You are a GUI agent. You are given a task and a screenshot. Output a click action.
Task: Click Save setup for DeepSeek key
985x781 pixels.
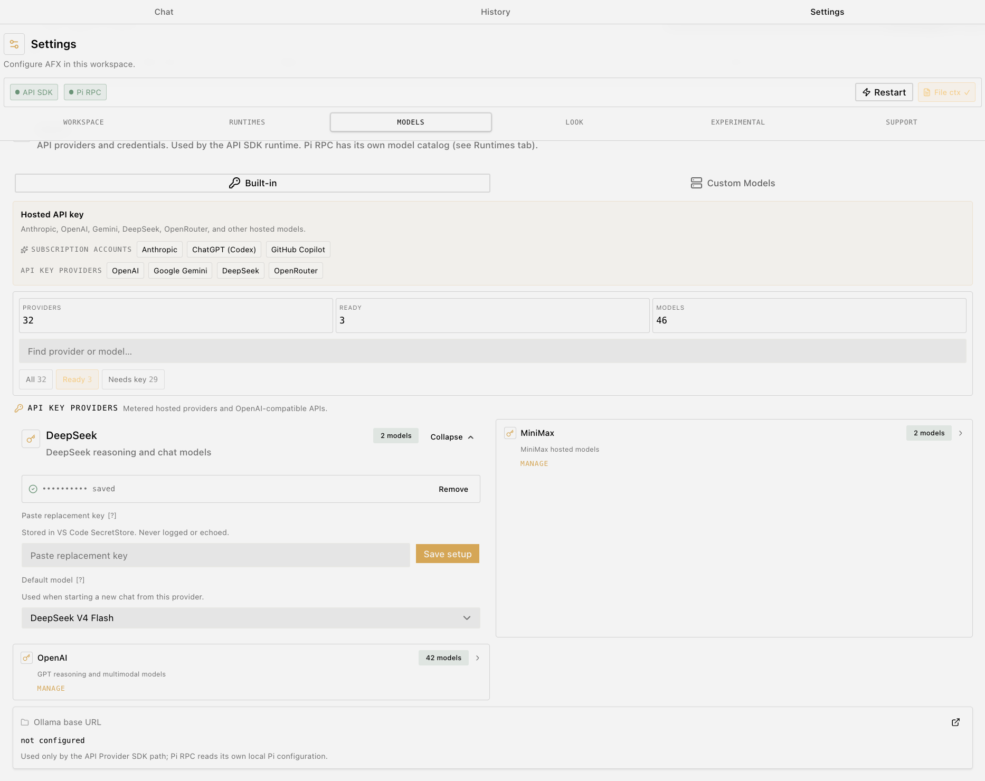pyautogui.click(x=448, y=554)
